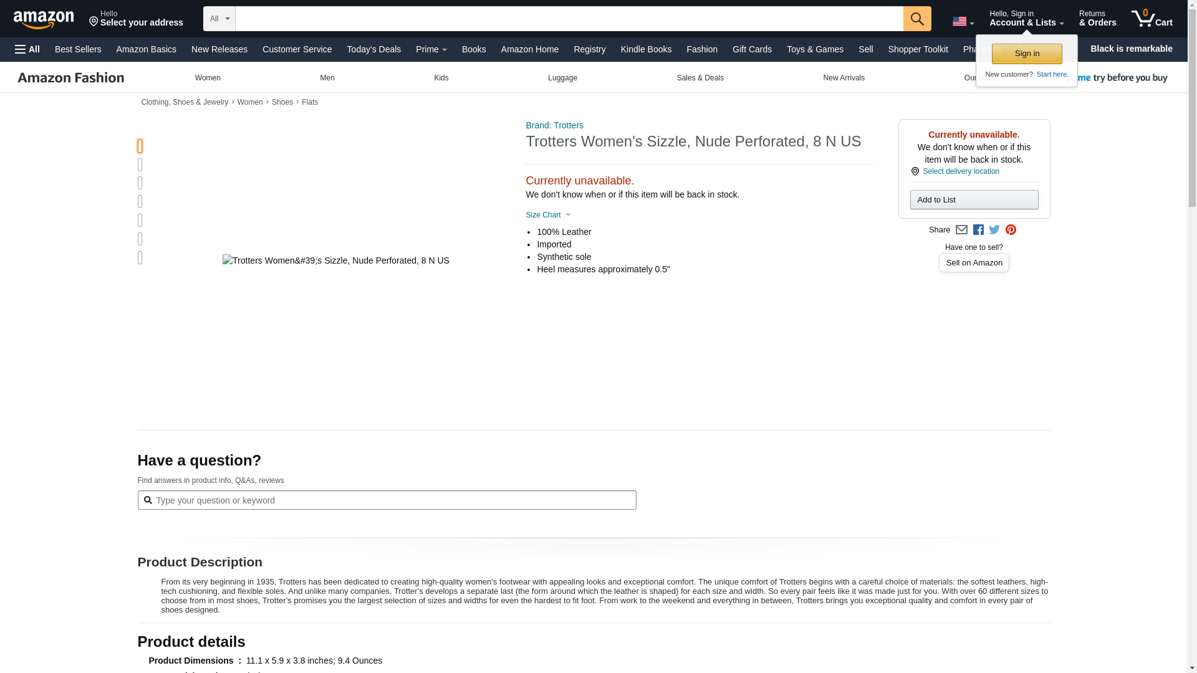Screen dimensions: 1197x673
Task: Open the All hamburger menu
Action: coord(27,49)
